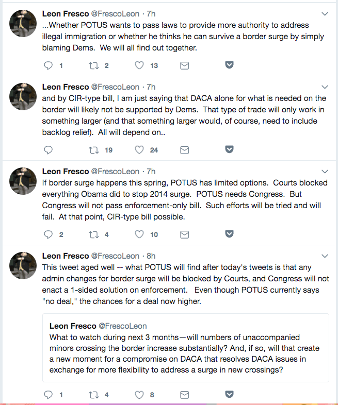Reply to the DACA CIR-type bill tweet
The width and height of the screenshot is (338, 405).
tap(49, 150)
